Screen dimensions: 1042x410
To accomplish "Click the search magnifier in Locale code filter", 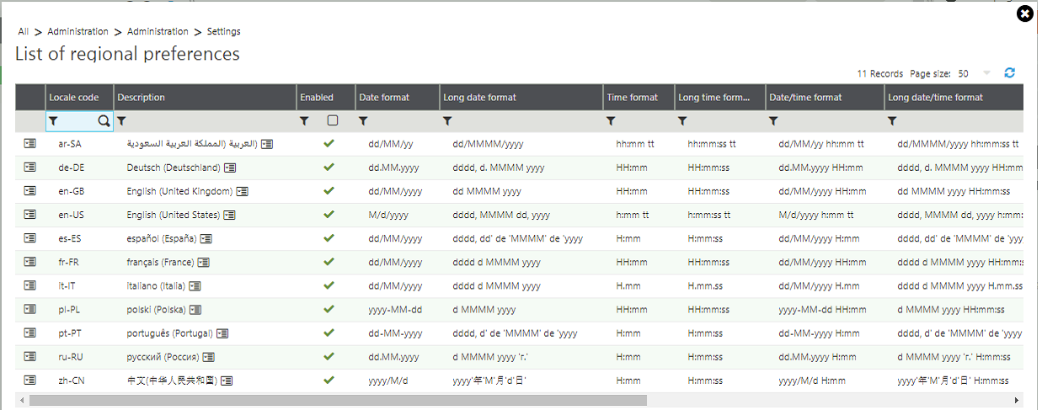I will point(104,121).
